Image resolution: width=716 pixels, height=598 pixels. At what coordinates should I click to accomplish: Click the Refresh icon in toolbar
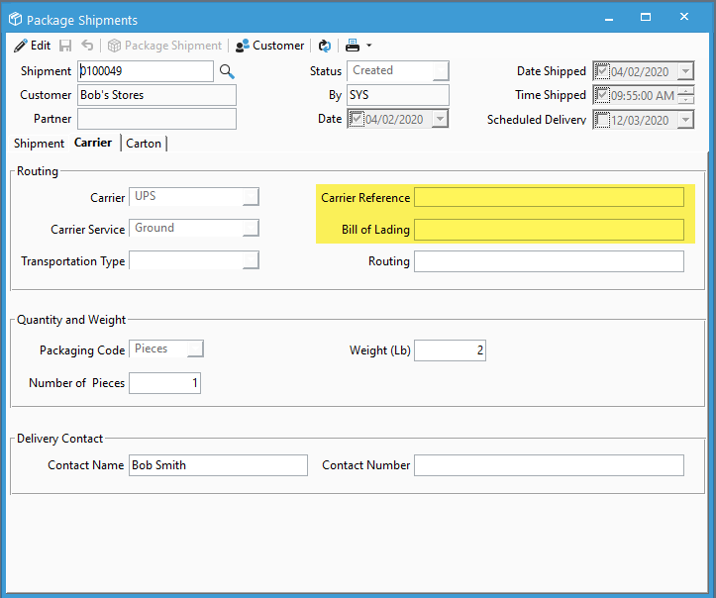[x=324, y=46]
